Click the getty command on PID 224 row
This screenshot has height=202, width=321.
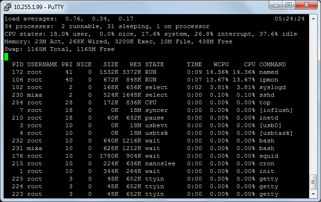(269, 187)
